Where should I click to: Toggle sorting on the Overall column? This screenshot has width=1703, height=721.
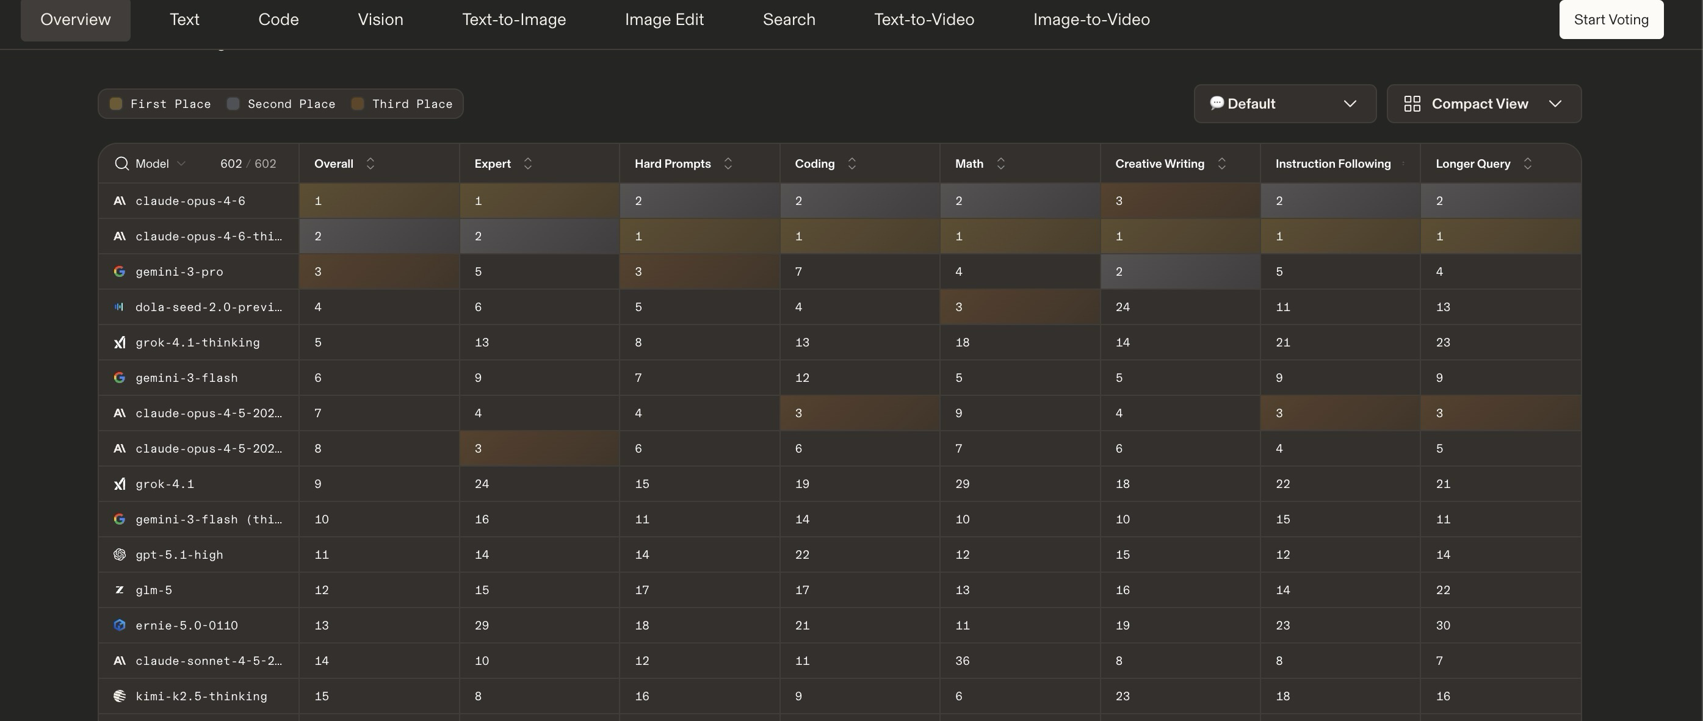tap(371, 163)
